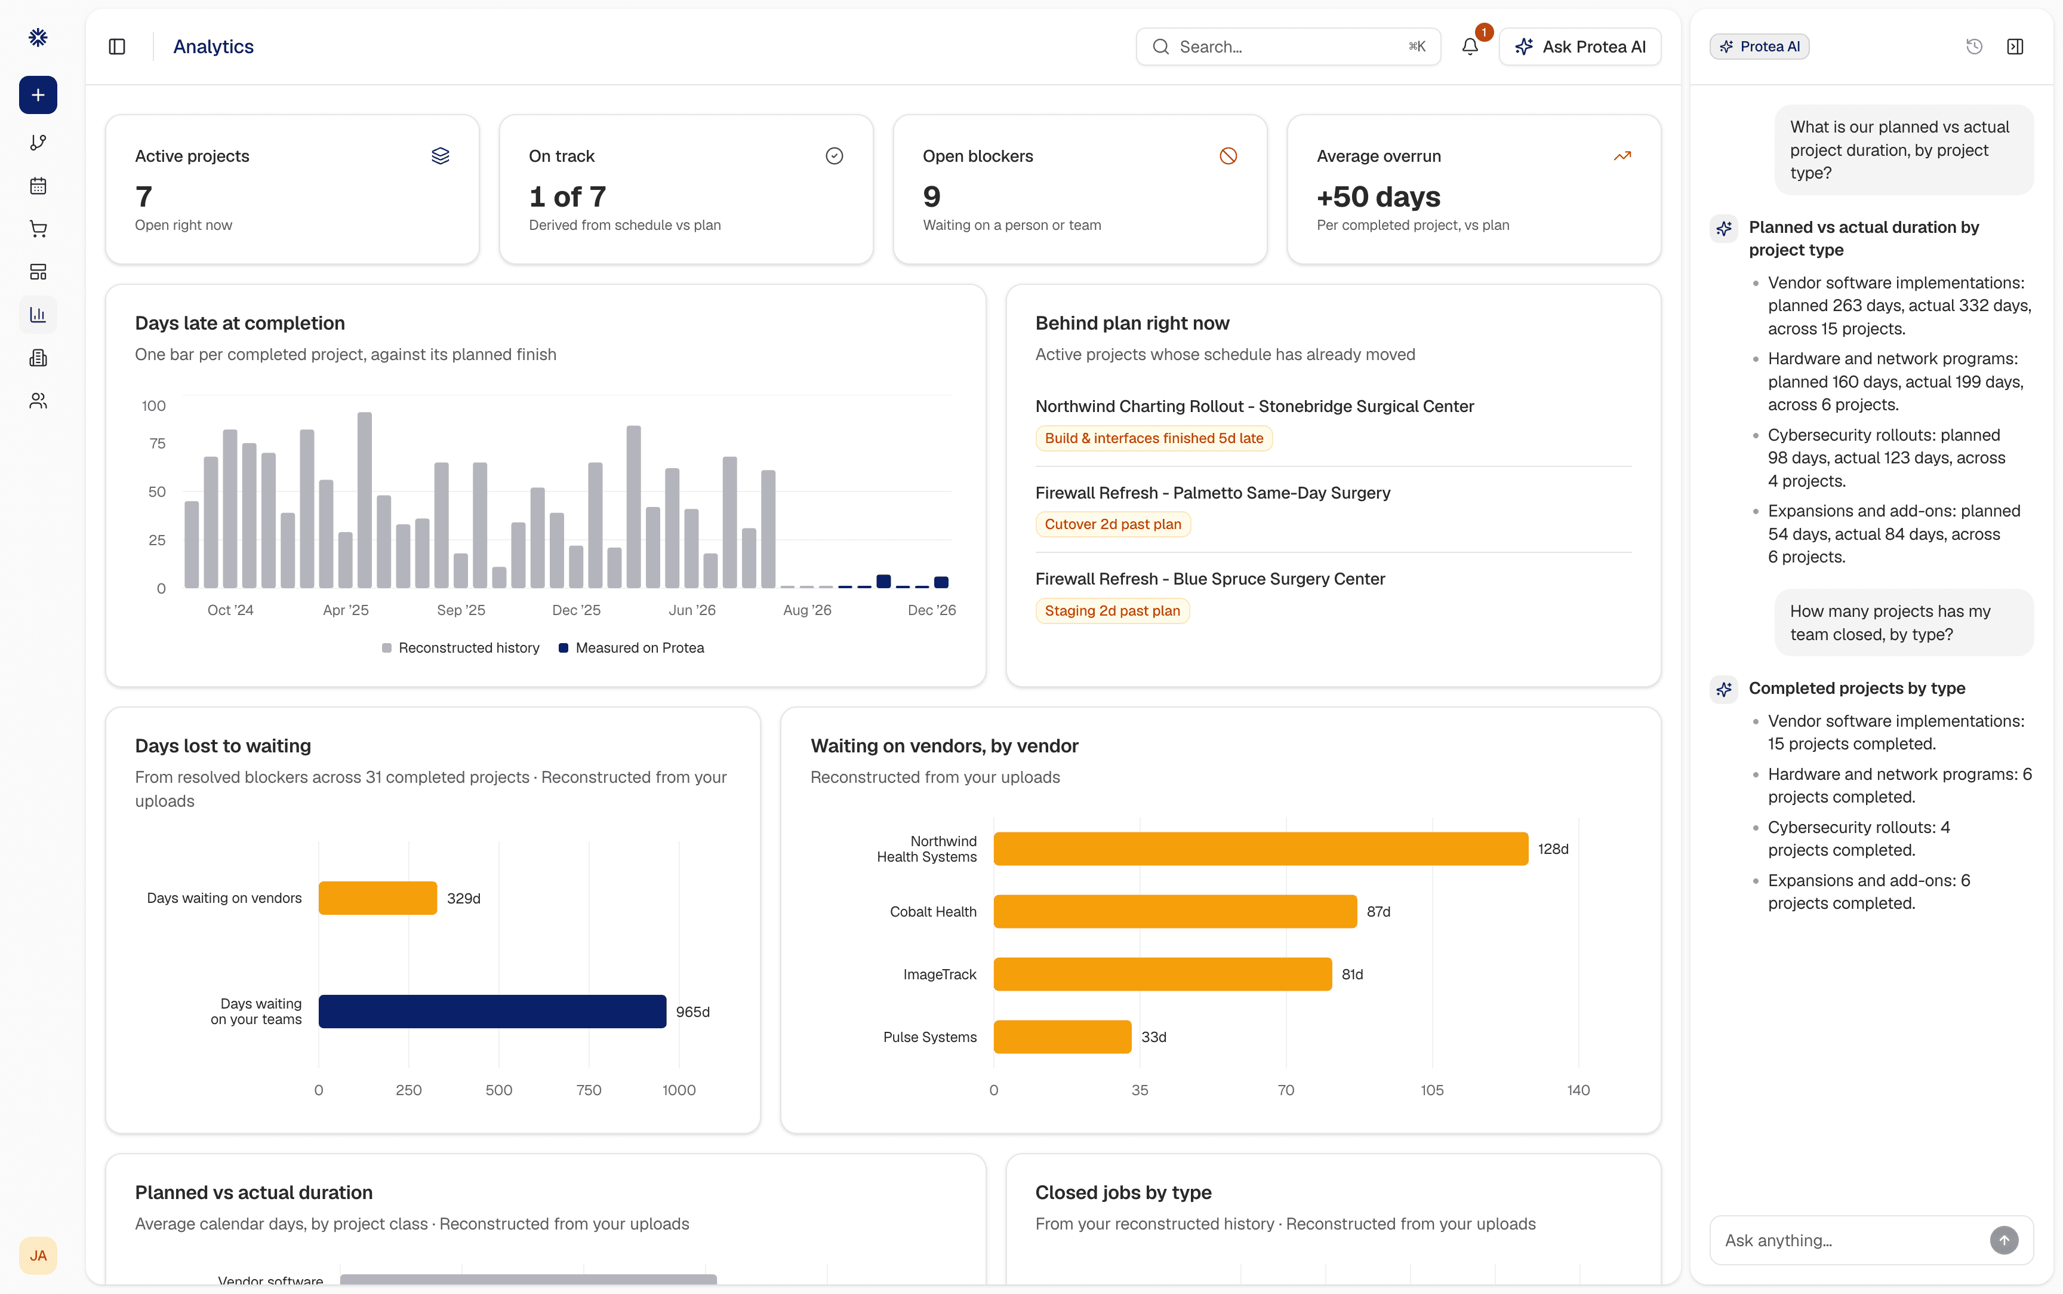Open chat history clock icon
This screenshot has height=1294, width=2063.
coord(1974,46)
